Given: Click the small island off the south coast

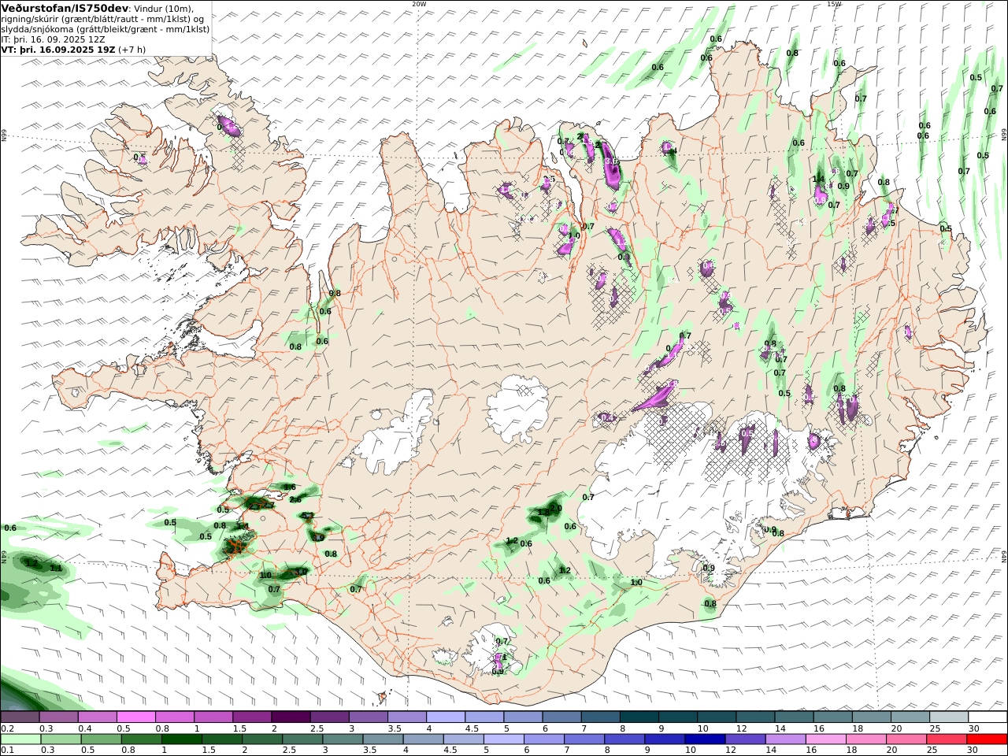Looking at the screenshot, I should [384, 697].
